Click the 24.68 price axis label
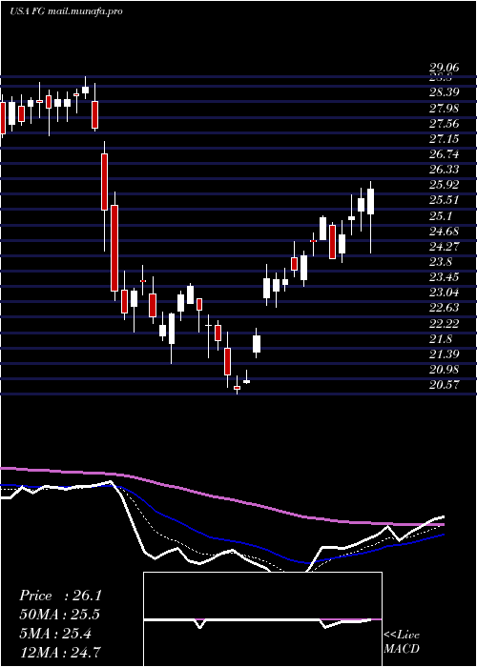Screen dimensions: 477x667 point(444,232)
